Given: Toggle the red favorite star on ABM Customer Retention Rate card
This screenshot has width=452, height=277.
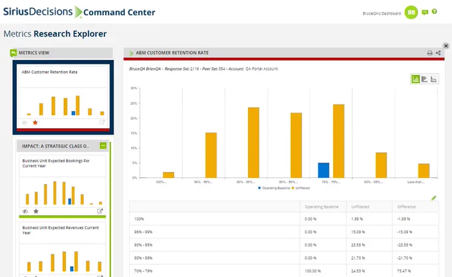Looking at the screenshot, I should (35, 123).
